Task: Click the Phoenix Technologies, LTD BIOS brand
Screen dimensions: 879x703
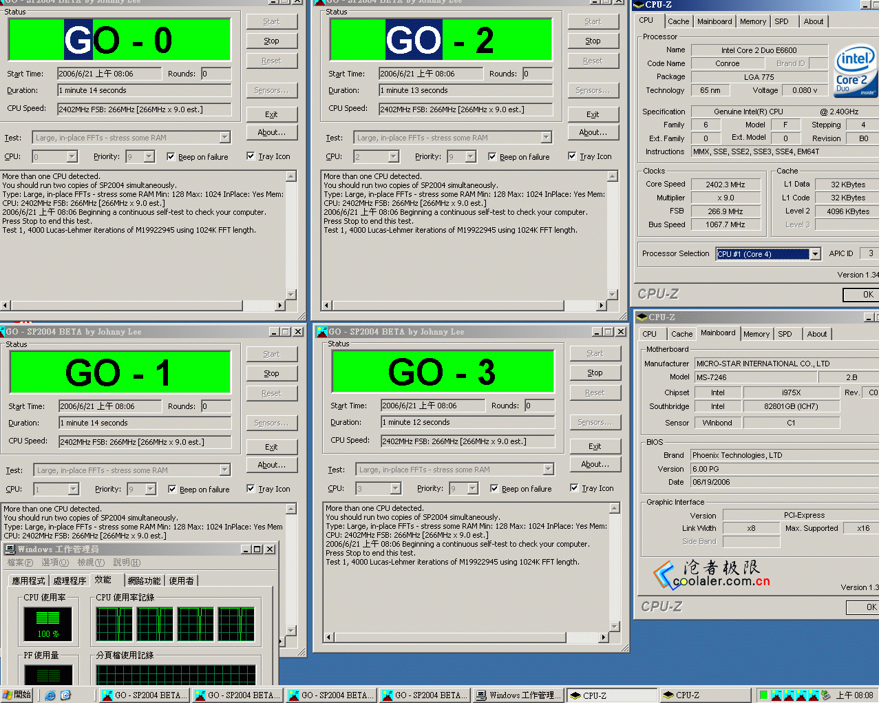Action: [785, 455]
